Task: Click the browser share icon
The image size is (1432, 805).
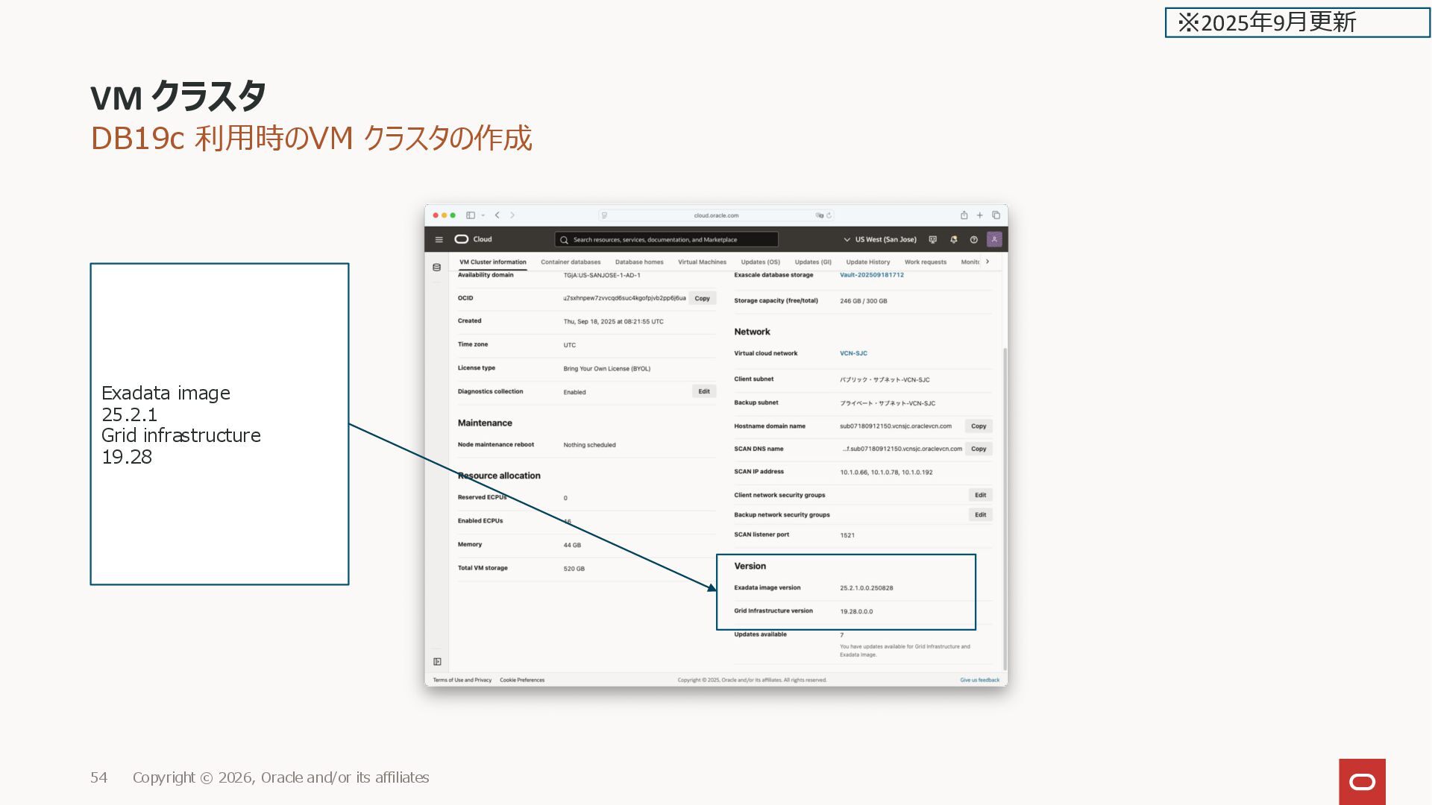Action: (964, 215)
